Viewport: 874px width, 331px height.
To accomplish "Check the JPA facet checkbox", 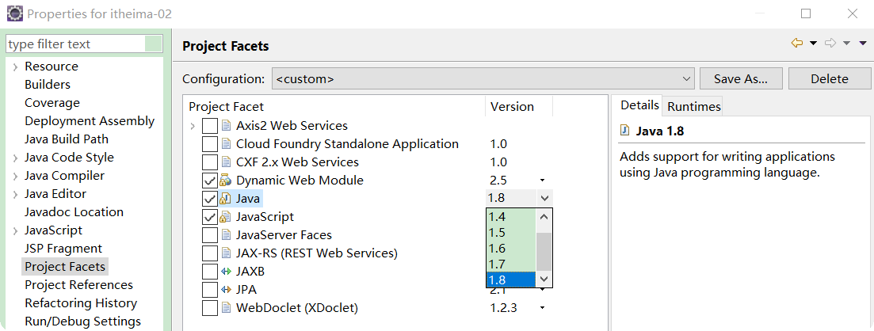I will pyautogui.click(x=209, y=290).
